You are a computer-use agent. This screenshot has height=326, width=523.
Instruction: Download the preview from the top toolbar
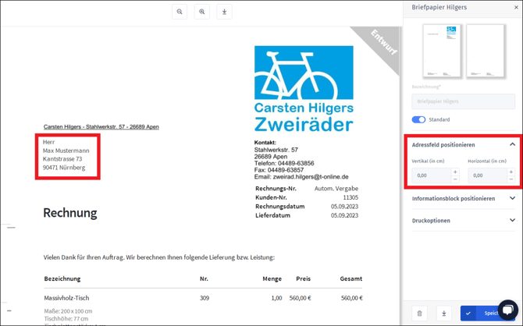[x=224, y=12]
